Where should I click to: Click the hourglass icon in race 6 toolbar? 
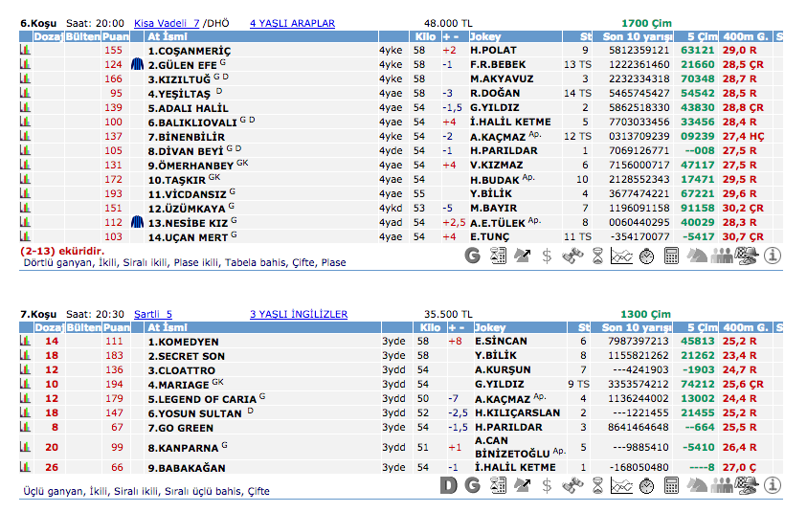click(x=596, y=255)
